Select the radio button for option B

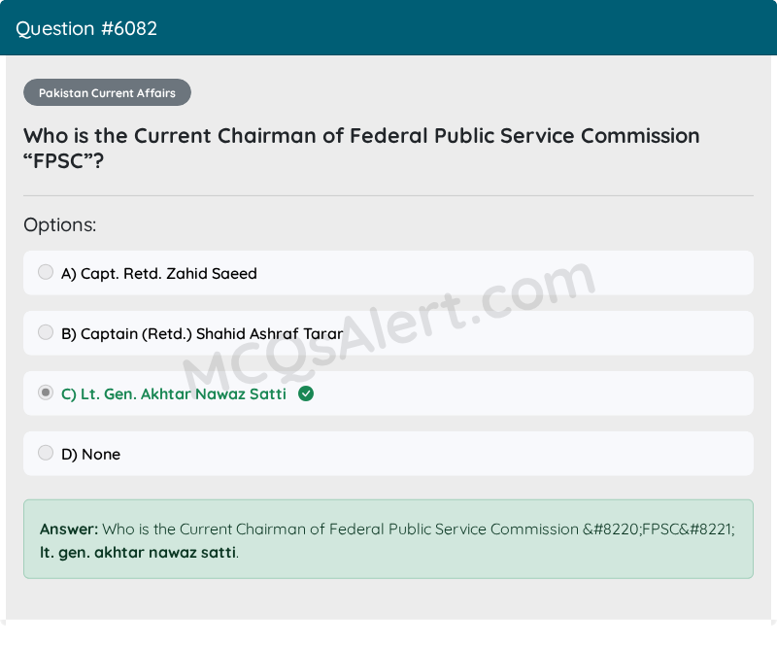pyautogui.click(x=46, y=332)
